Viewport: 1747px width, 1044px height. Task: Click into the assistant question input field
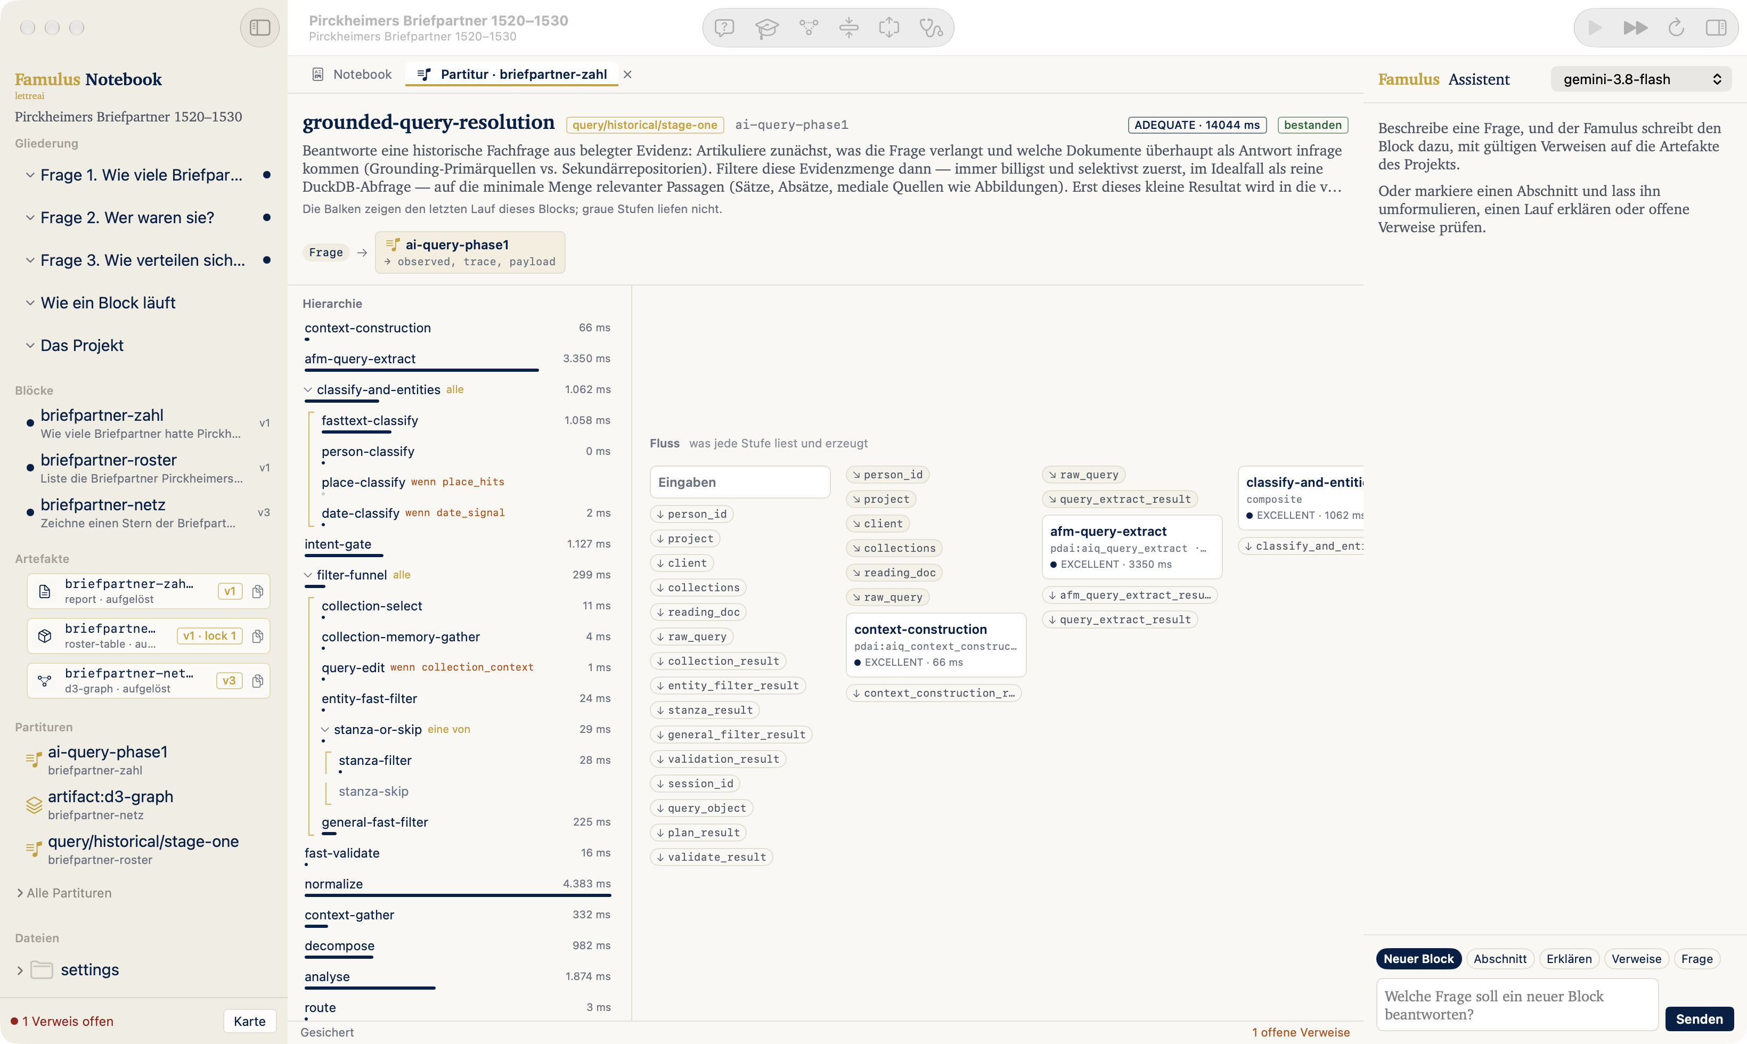(1517, 1005)
